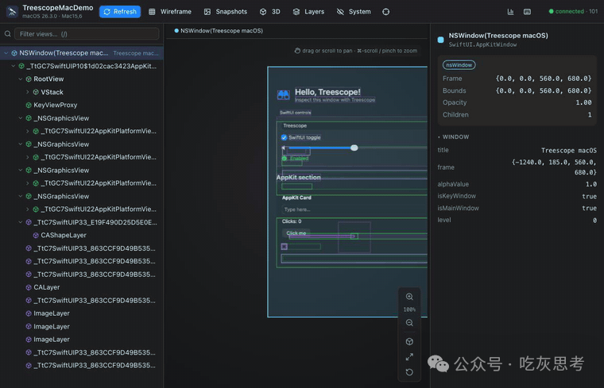Click the crosshair target icon in toolbar

click(x=385, y=12)
